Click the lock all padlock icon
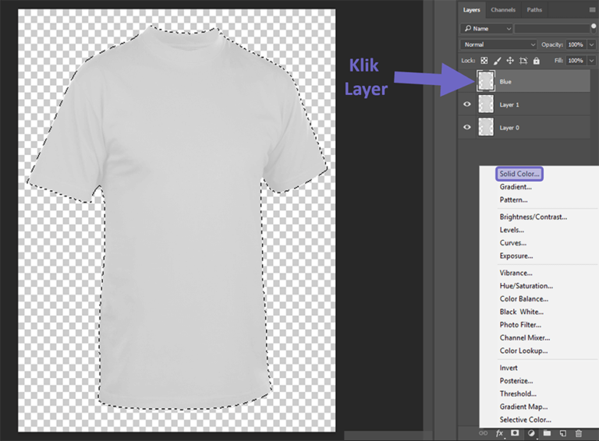The width and height of the screenshot is (599, 441). pos(537,61)
